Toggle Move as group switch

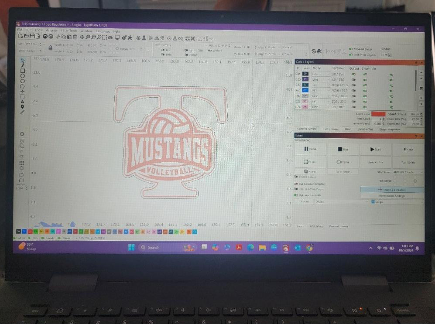click(351, 49)
